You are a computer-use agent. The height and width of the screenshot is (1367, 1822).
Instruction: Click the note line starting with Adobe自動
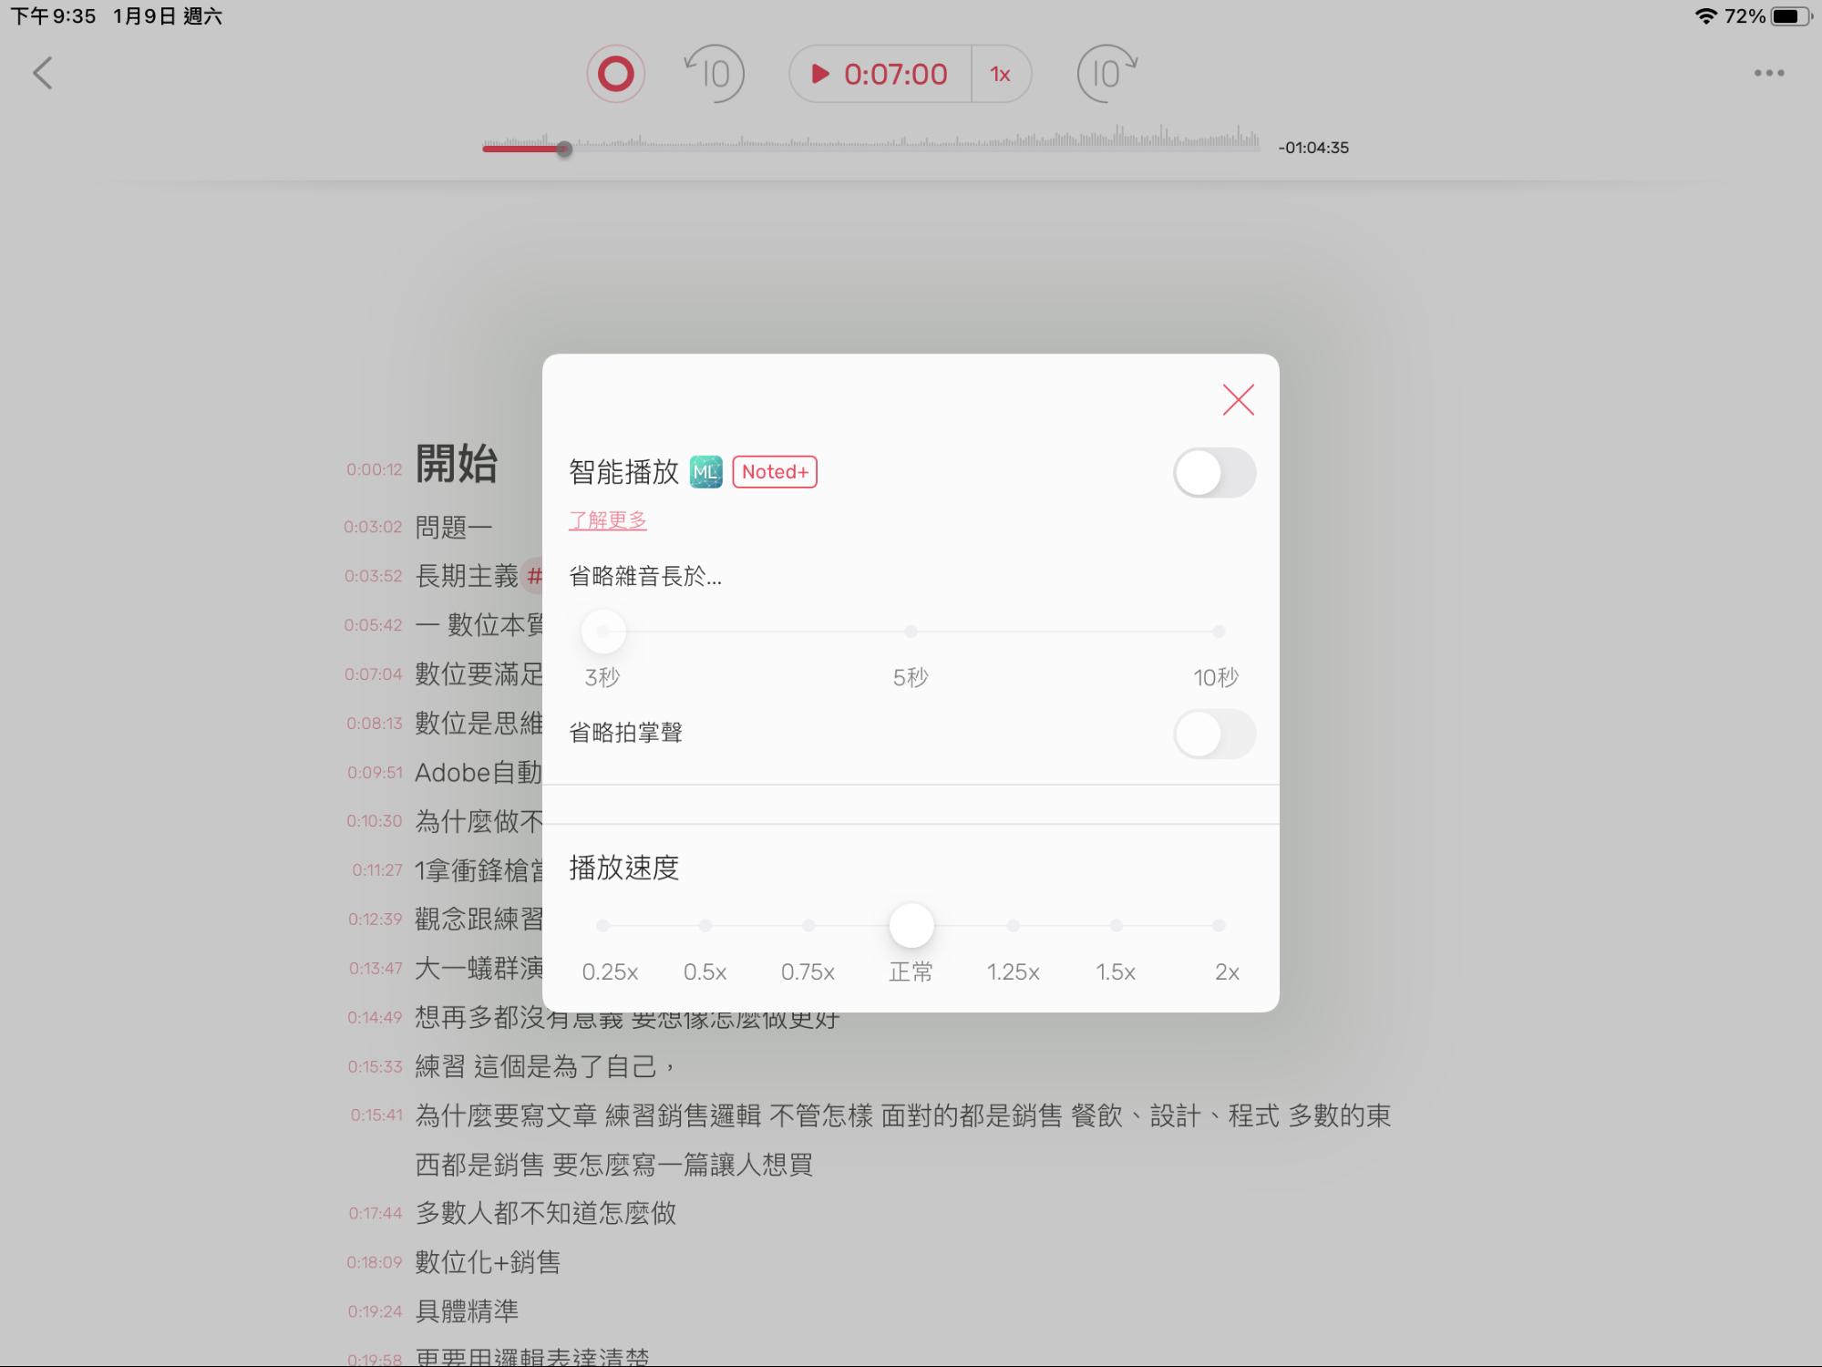pos(479,773)
